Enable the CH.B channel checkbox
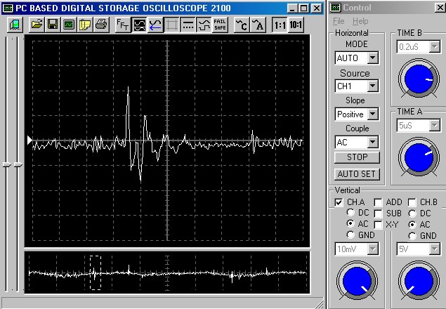This screenshot has height=309, width=446. click(412, 202)
